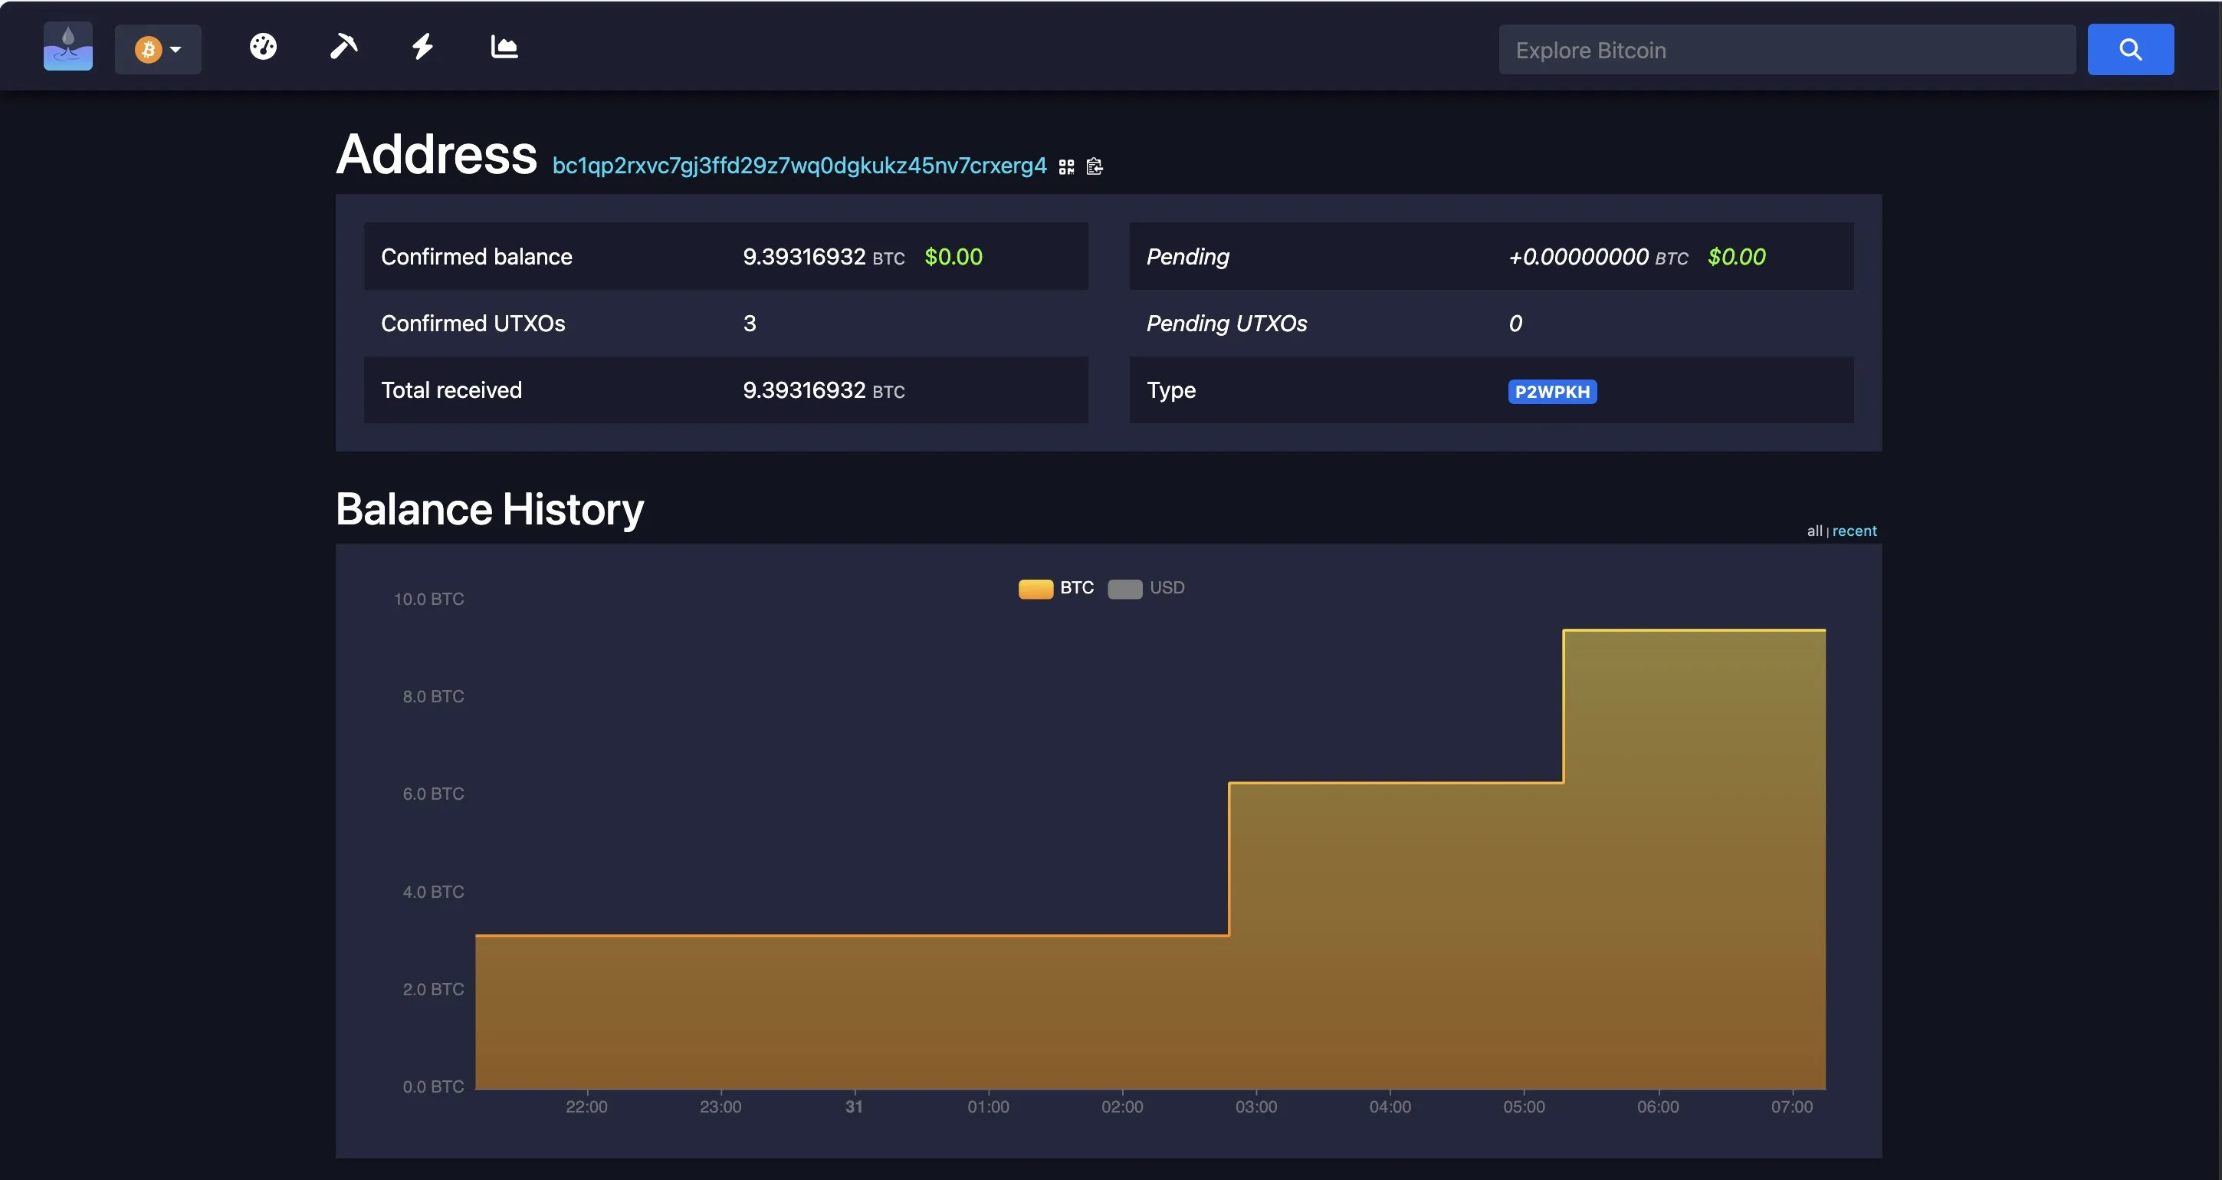Expand the Bitcoin network selector dropdown
Image resolution: width=2222 pixels, height=1180 pixels.
tap(158, 49)
